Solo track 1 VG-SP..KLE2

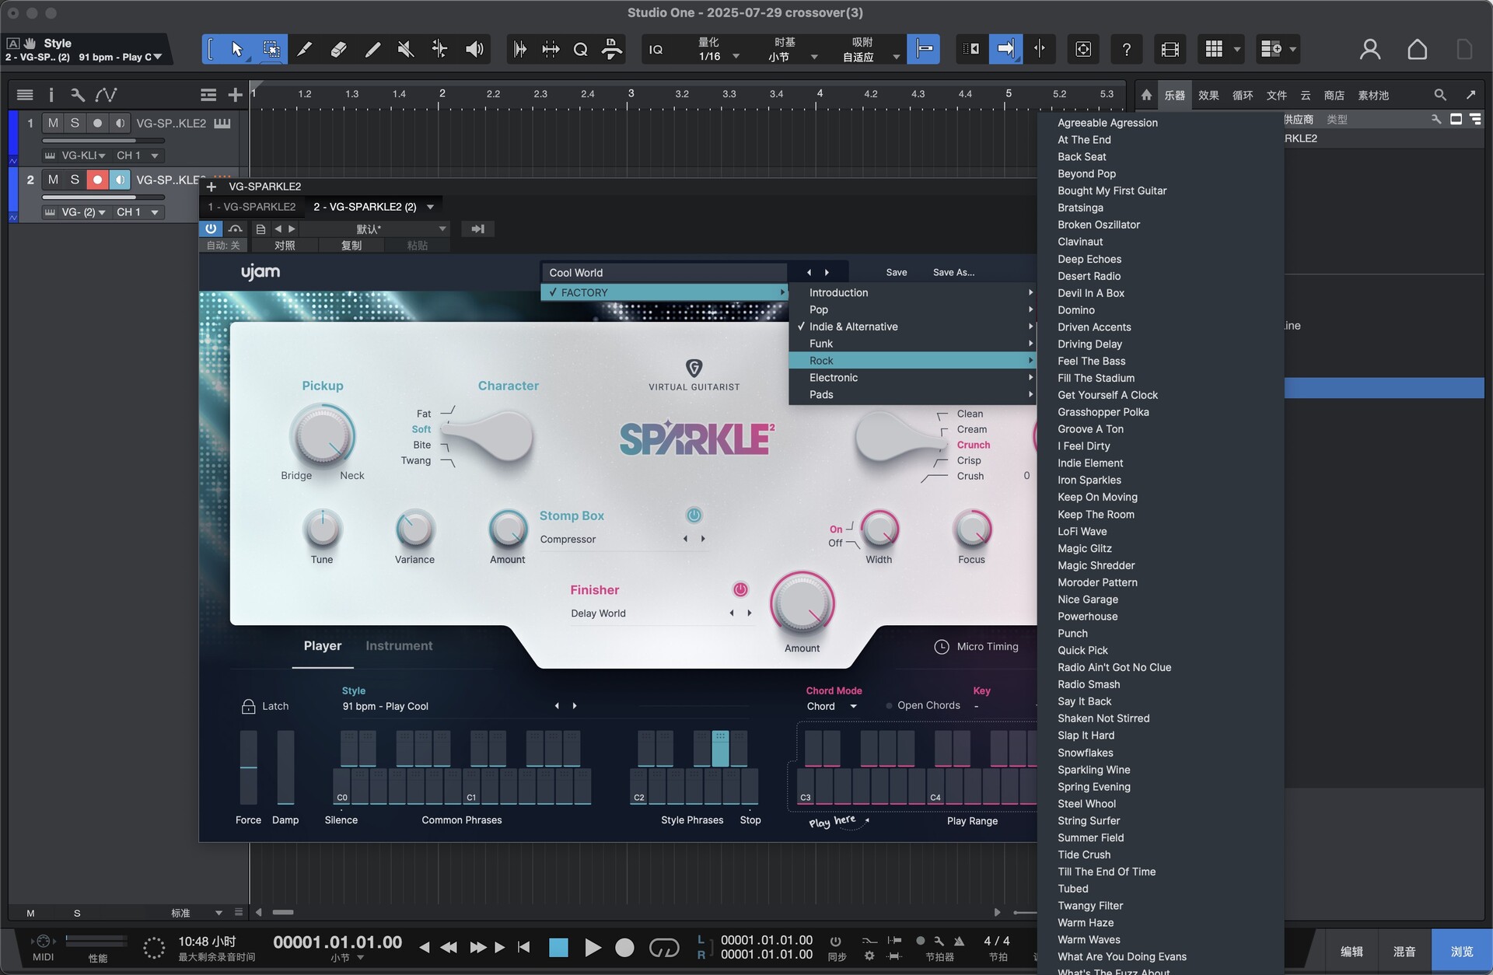click(x=75, y=123)
